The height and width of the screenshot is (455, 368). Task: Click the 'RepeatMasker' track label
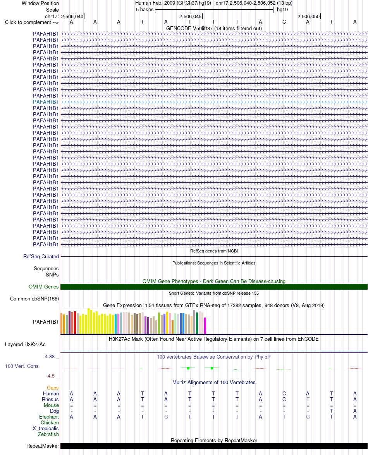tap(43, 446)
